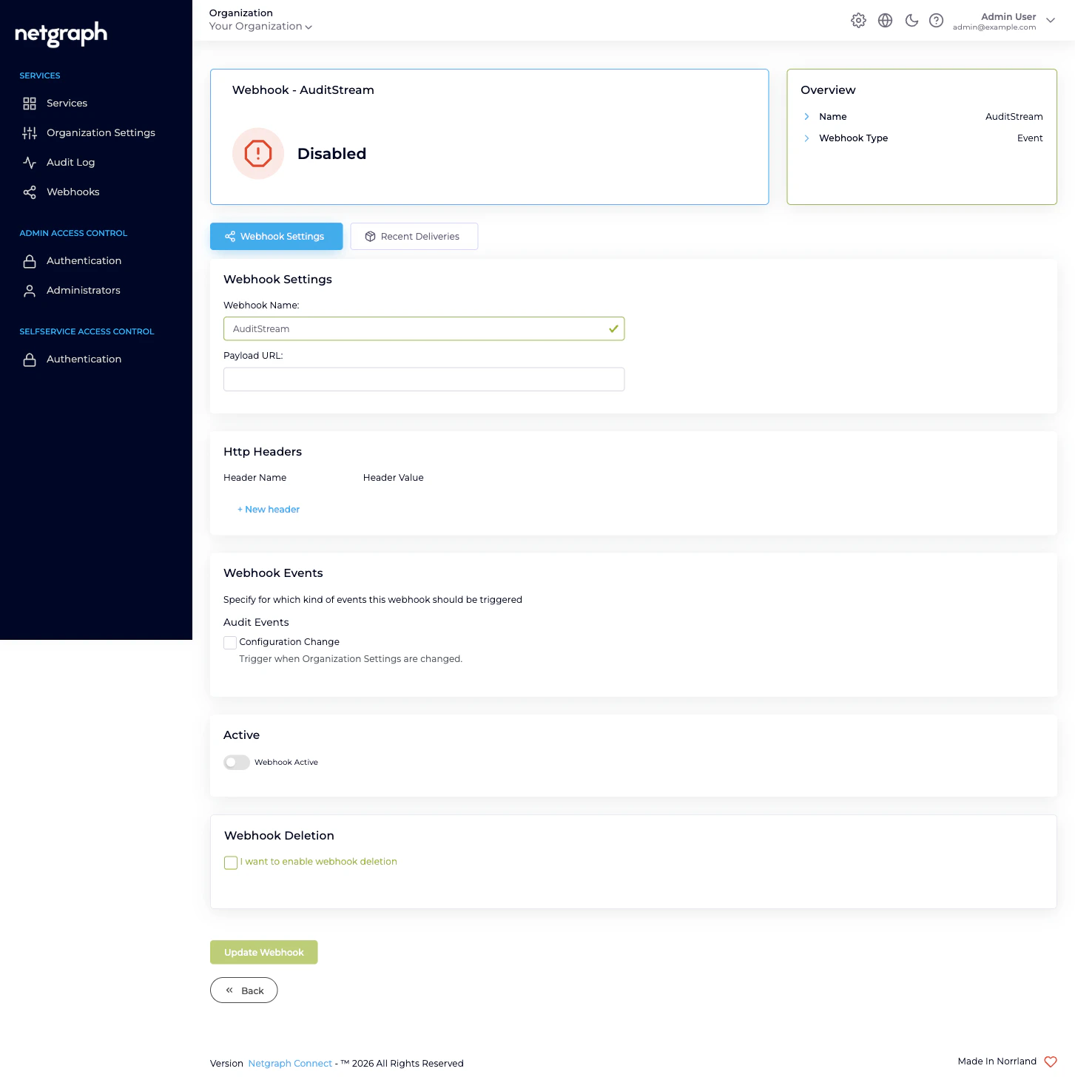Open the help question mark icon
This screenshot has width=1075, height=1077.
point(936,20)
